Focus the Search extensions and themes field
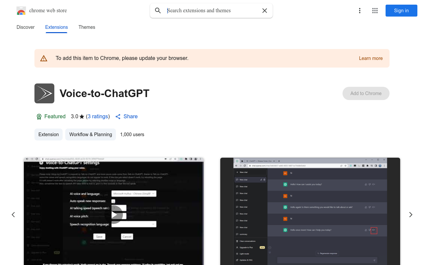The height and width of the screenshot is (265, 424). click(x=211, y=11)
